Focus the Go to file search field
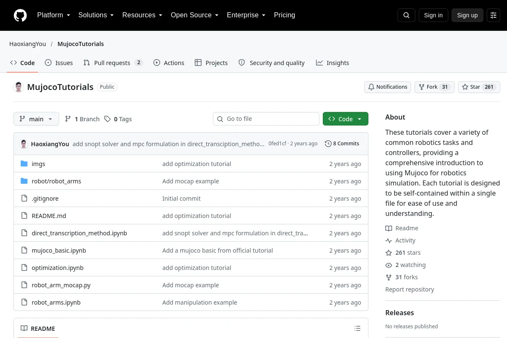The image size is (507, 338). pyautogui.click(x=266, y=119)
